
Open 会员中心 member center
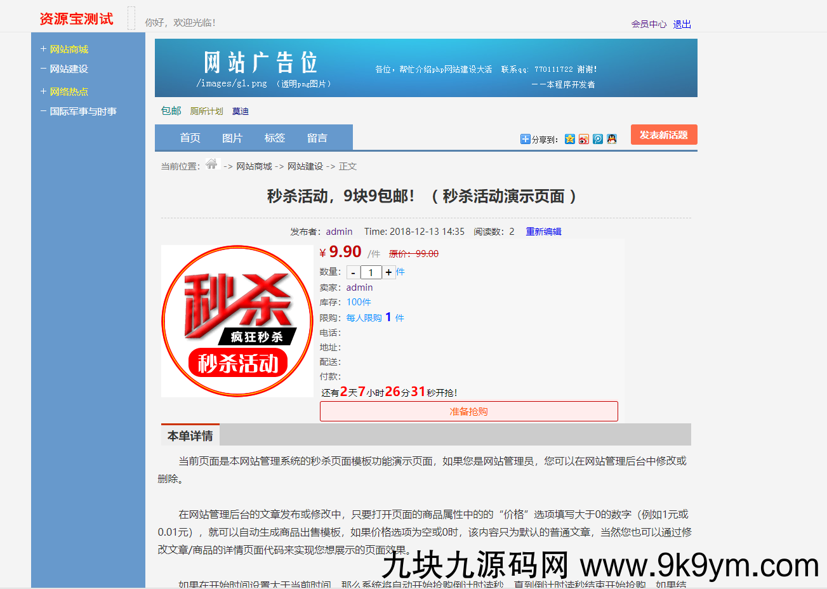click(x=648, y=23)
